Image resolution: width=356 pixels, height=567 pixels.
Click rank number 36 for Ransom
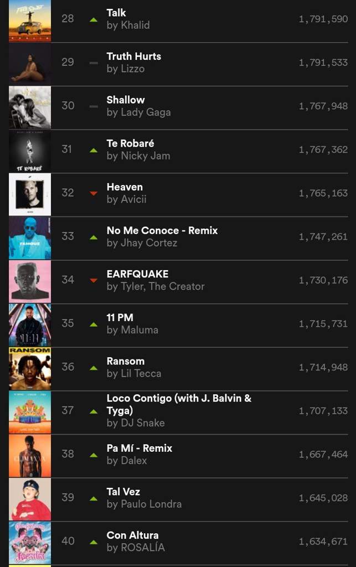point(68,367)
